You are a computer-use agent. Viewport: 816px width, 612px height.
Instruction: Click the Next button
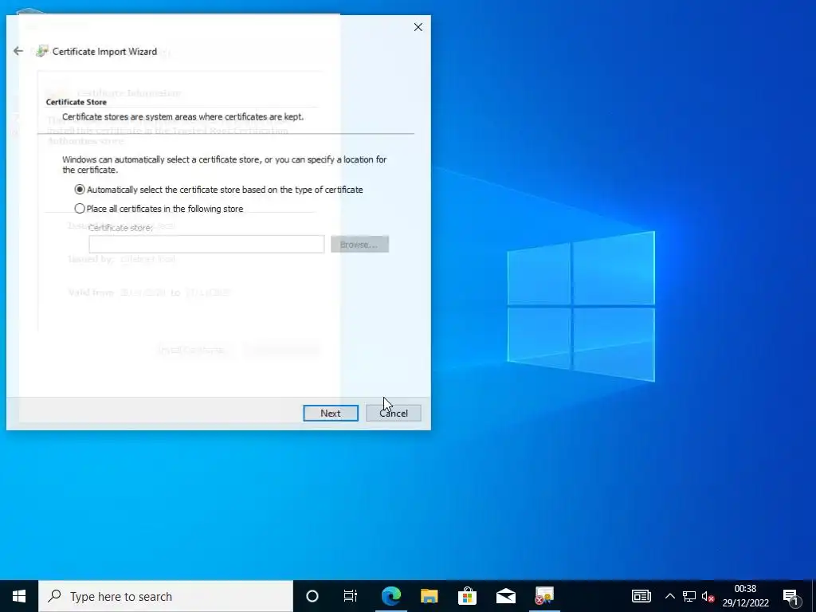[331, 414]
